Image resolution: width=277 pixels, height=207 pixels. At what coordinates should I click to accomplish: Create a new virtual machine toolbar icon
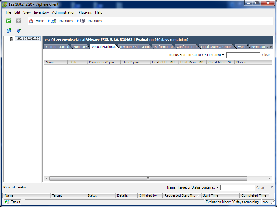(x=9, y=30)
